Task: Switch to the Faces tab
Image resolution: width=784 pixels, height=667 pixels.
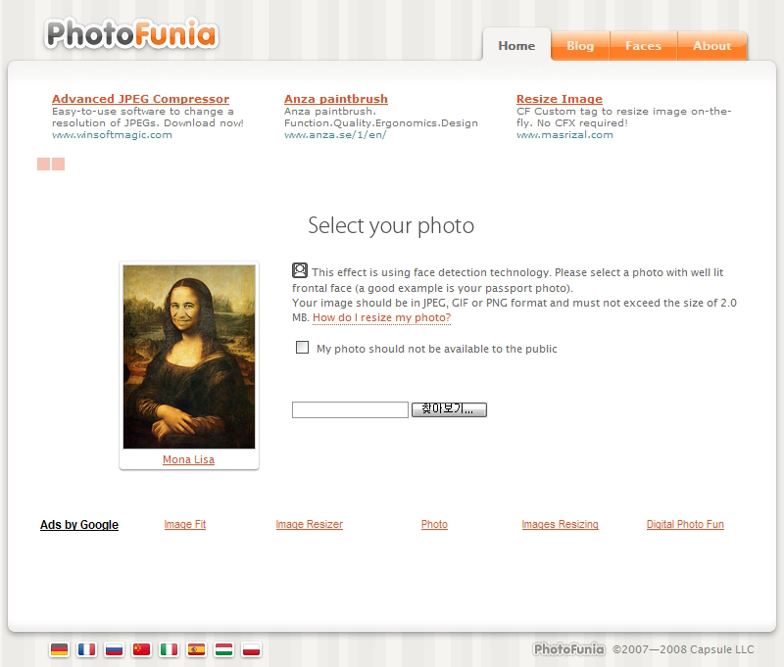Action: click(x=643, y=46)
